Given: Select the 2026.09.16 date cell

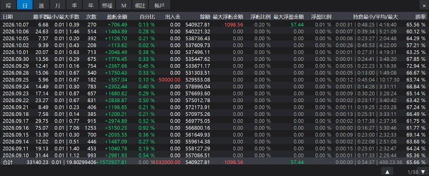Looking at the screenshot, I should [x=16, y=128].
